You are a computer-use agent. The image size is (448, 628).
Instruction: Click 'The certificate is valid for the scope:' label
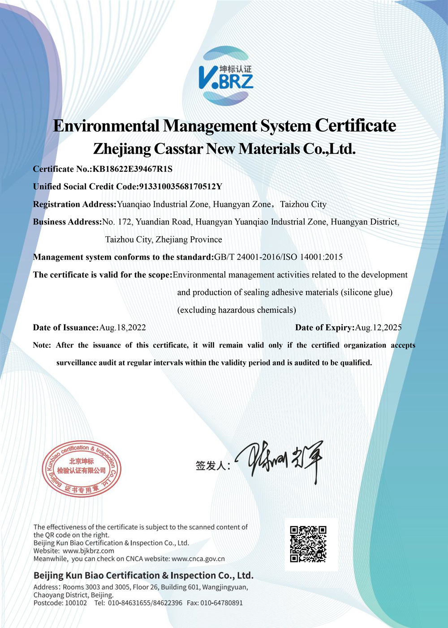(103, 275)
